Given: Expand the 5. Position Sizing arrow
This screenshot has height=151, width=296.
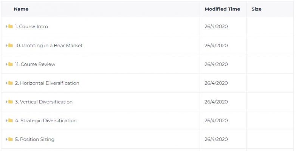Looking at the screenshot, I should 6,139.
